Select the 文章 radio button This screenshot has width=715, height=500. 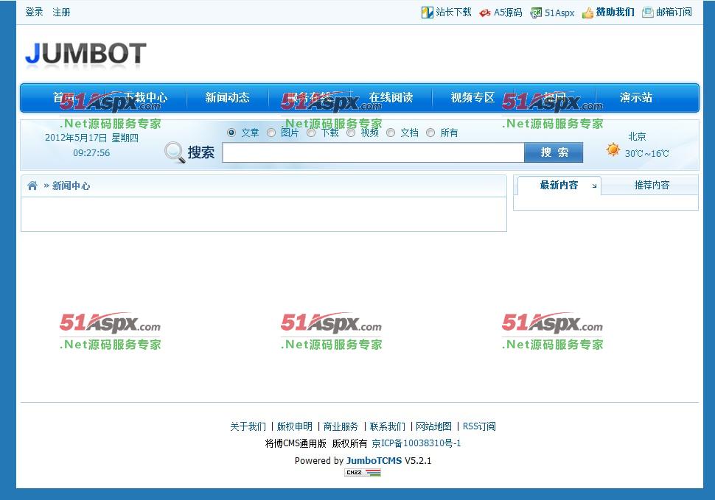tap(231, 133)
